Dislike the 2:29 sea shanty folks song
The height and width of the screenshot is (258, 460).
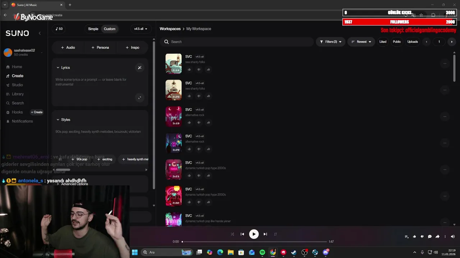(199, 96)
